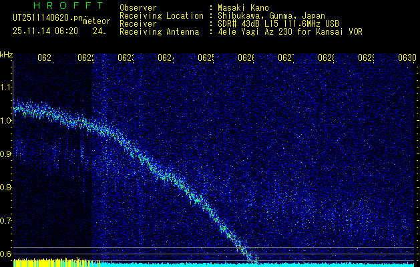
Task: Click the kHz axis unit label
Action: 6,54
